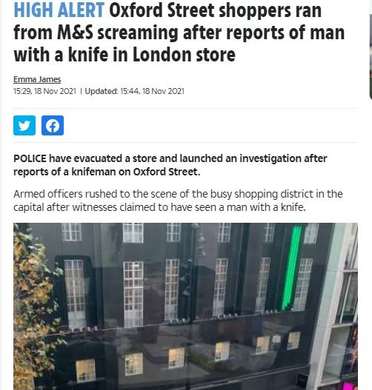Click the pink sign at the photo corner
Image resolution: width=372 pixels, height=390 pixels.
point(350,386)
